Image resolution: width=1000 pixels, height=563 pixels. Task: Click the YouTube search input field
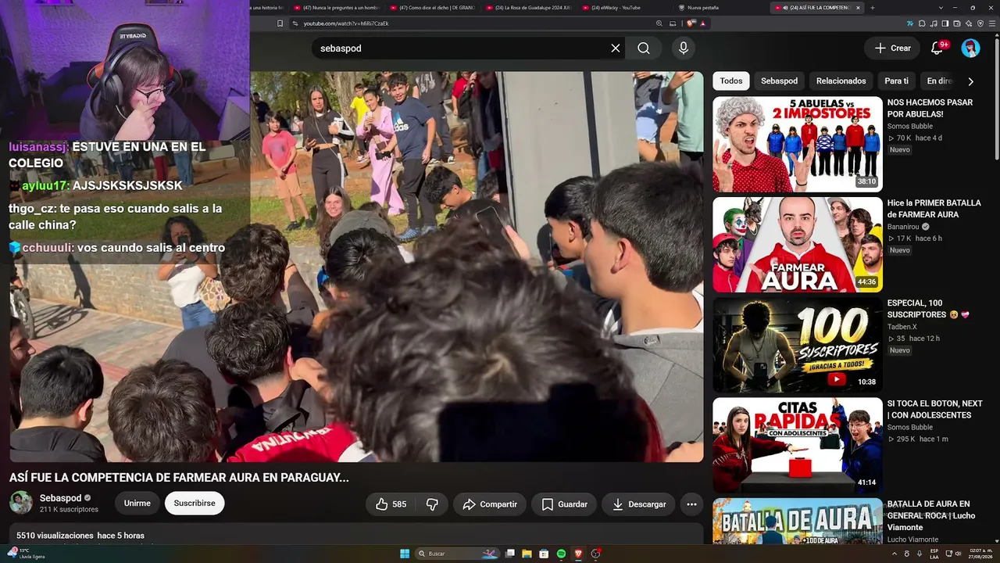461,48
